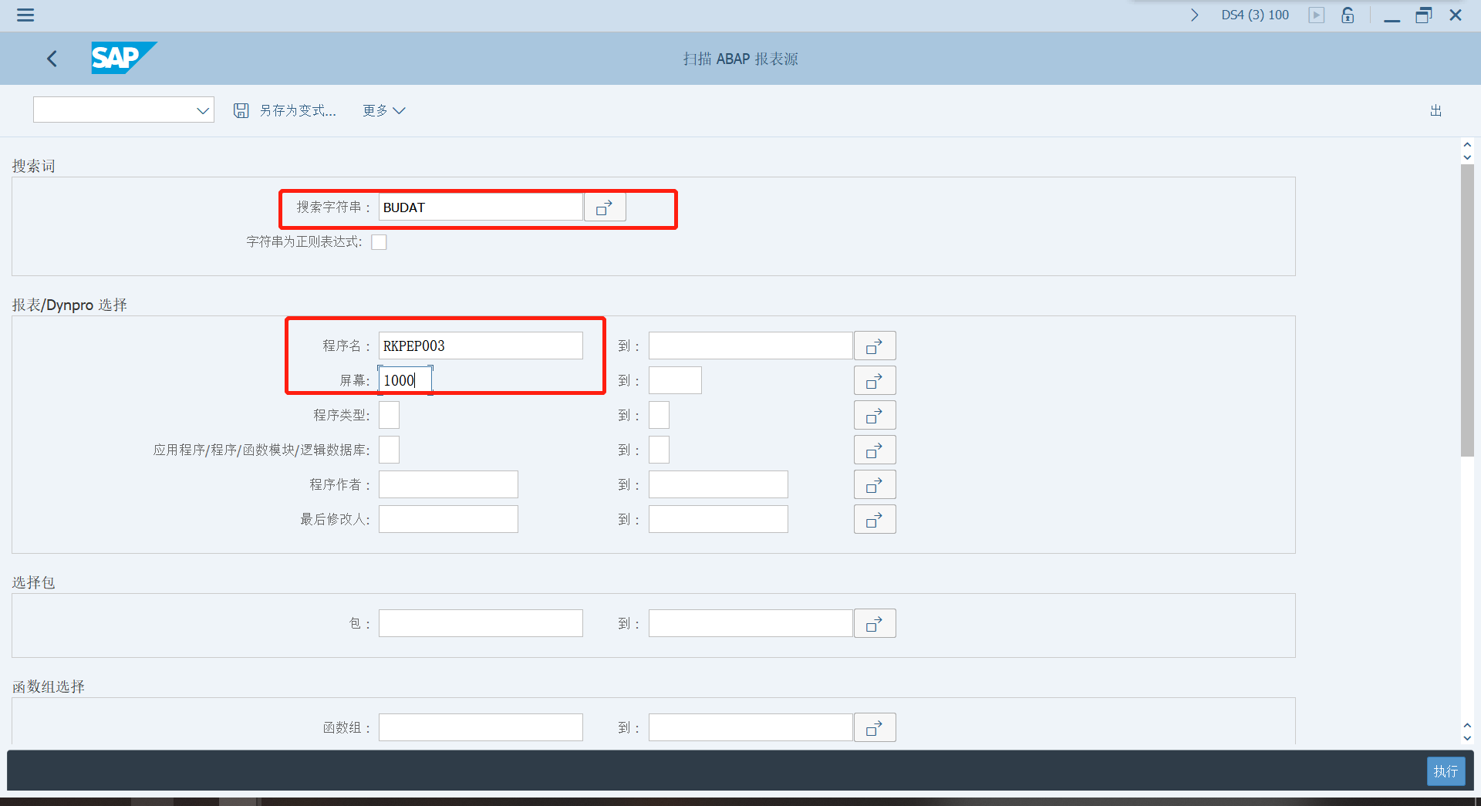This screenshot has height=806, width=1481.
Task: Open the variant dropdown list
Action: click(x=201, y=110)
